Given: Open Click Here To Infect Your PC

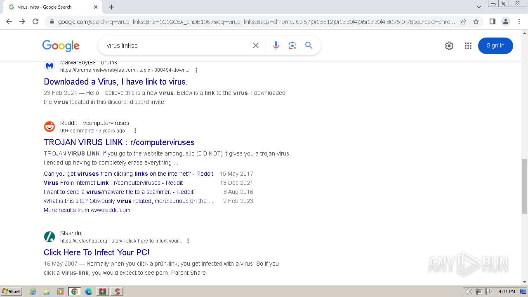Looking at the screenshot, I should [x=97, y=252].
